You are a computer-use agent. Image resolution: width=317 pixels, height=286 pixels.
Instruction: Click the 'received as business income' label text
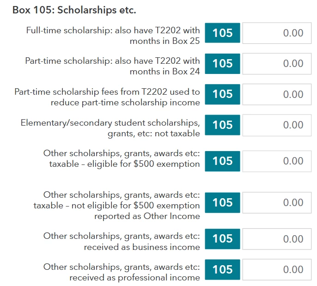(x=141, y=247)
